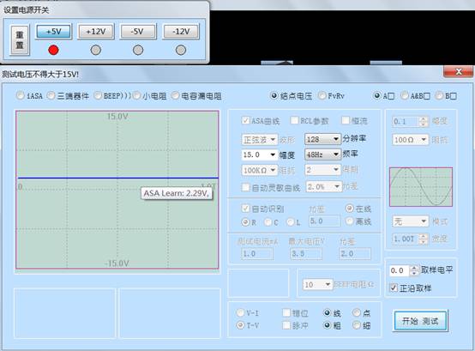
Task: Toggle the 脉冲 checkbox
Action: point(286,325)
